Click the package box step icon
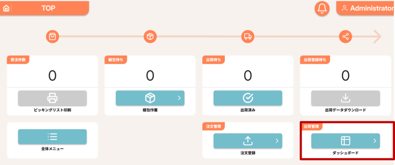The height and width of the screenshot is (165, 395). [150, 37]
